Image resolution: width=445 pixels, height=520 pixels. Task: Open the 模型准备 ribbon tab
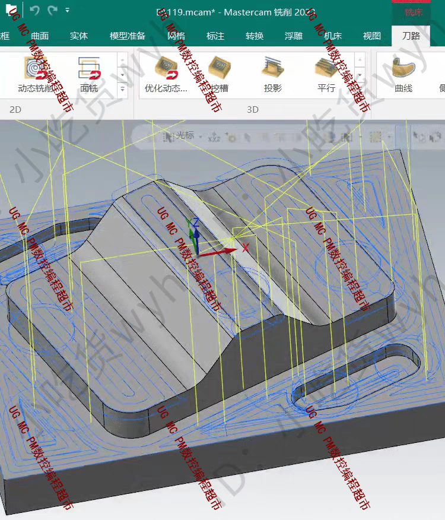click(x=128, y=36)
